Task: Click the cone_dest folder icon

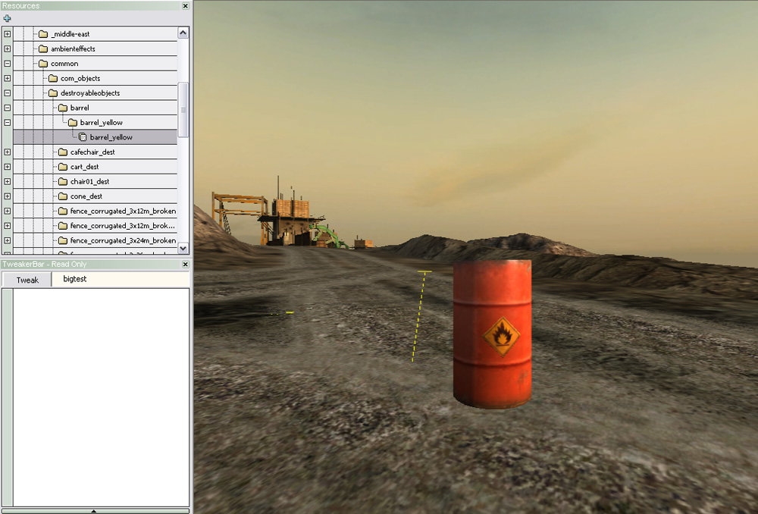Action: (63, 196)
